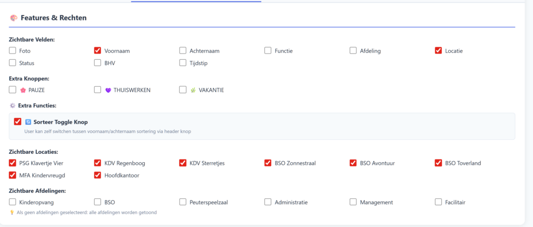This screenshot has height=227, width=533.
Task: Enable the Tijdstip field checkbox
Action: coord(183,63)
